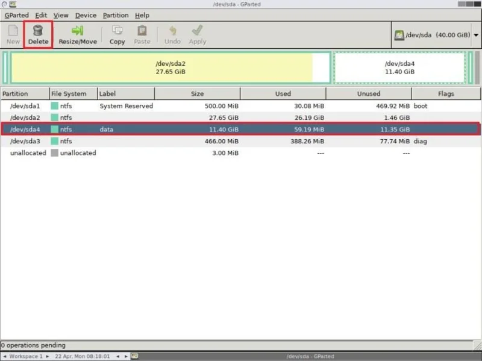Image resolution: width=482 pixels, height=361 pixels.
Task: Click the ntfs color swatch for /dev/sda3
Action: point(54,141)
